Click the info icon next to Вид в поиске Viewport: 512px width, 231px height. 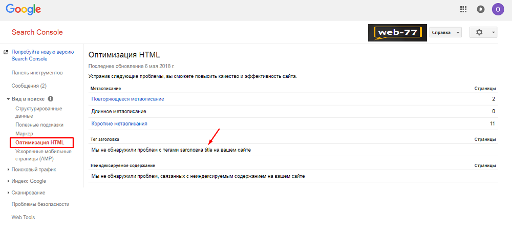pos(50,99)
